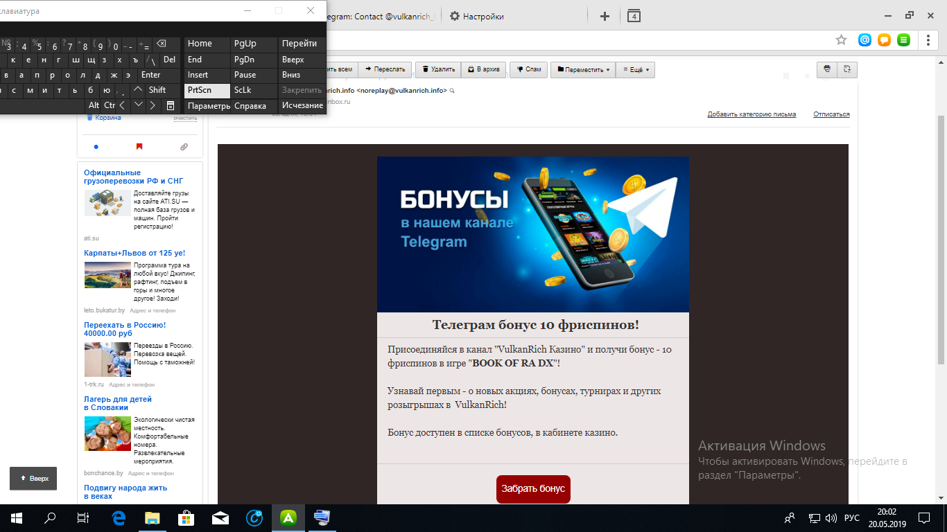Click Добавить категорию письма link
947x532 pixels.
[x=751, y=114]
